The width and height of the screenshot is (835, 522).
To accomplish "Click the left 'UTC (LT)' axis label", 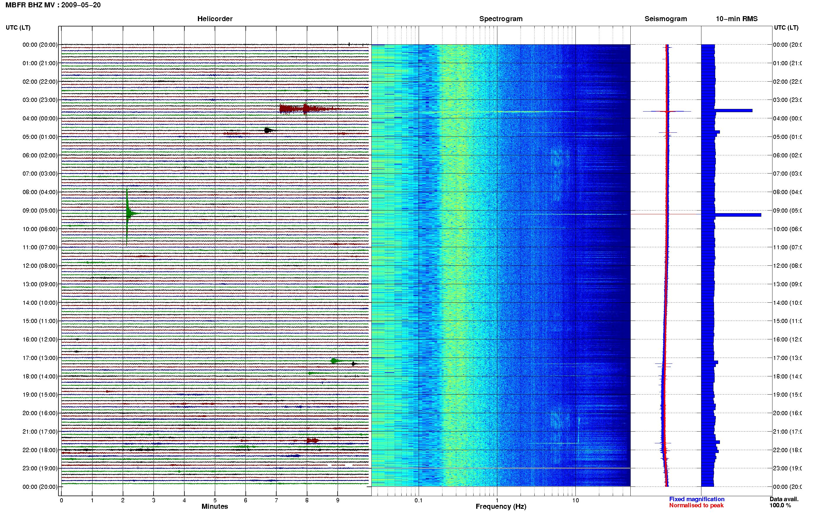I will [x=18, y=28].
